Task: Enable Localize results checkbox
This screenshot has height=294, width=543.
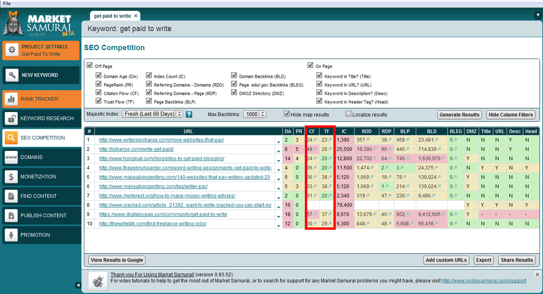Action: click(348, 113)
